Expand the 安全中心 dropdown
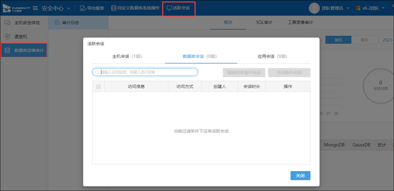This screenshot has width=394, height=191. click(x=69, y=8)
